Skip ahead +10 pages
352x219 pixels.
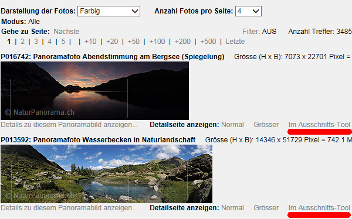90,42
